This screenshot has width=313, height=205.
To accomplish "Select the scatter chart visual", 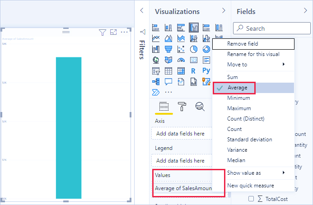I will 181,49.
